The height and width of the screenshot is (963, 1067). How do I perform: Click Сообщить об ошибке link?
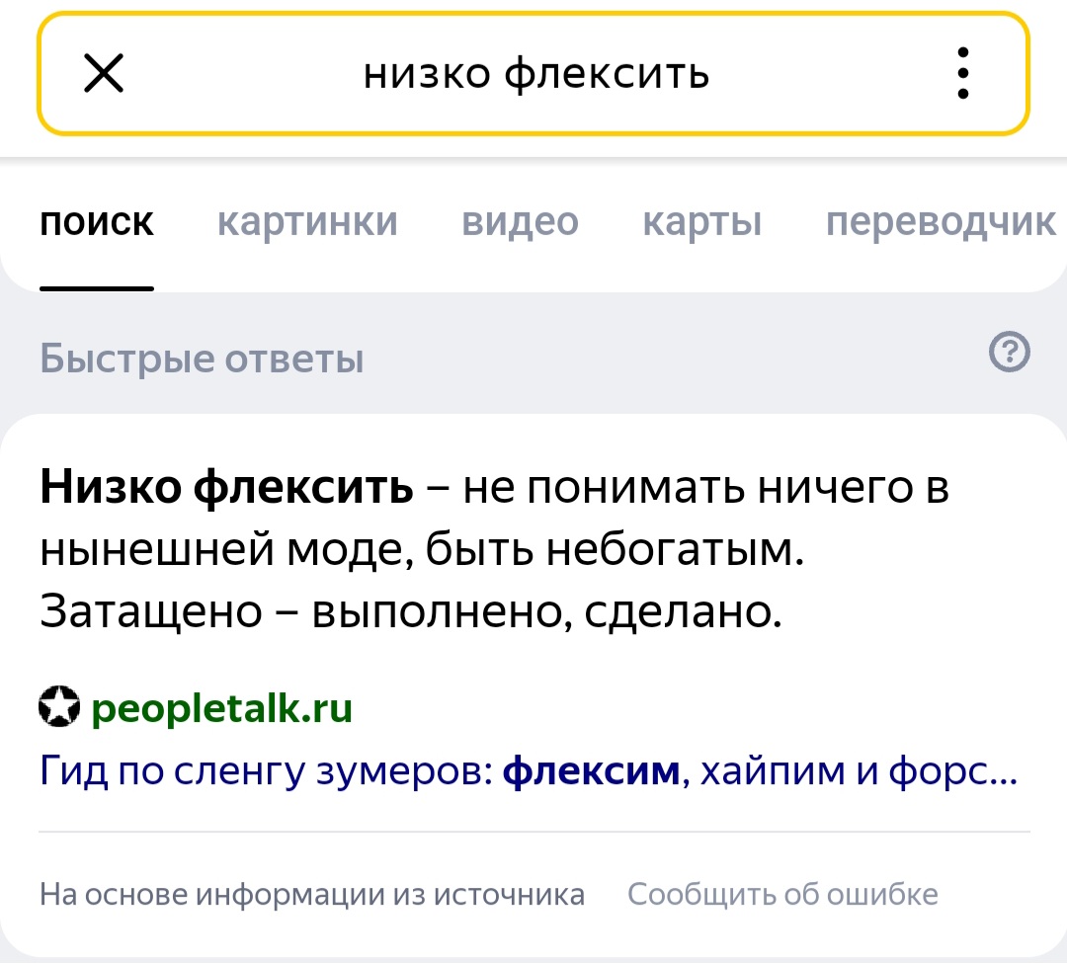782,894
